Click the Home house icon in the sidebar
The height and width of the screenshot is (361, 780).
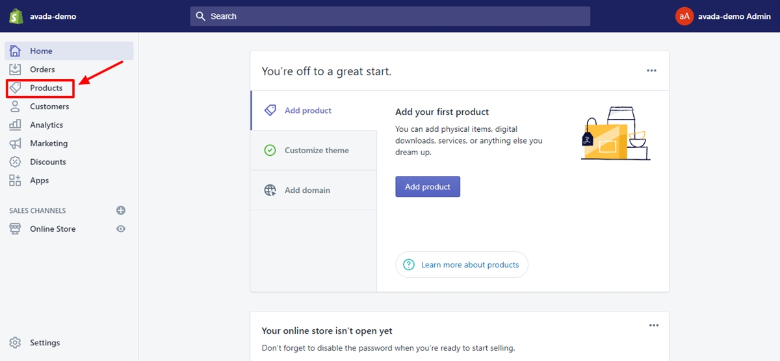16,51
